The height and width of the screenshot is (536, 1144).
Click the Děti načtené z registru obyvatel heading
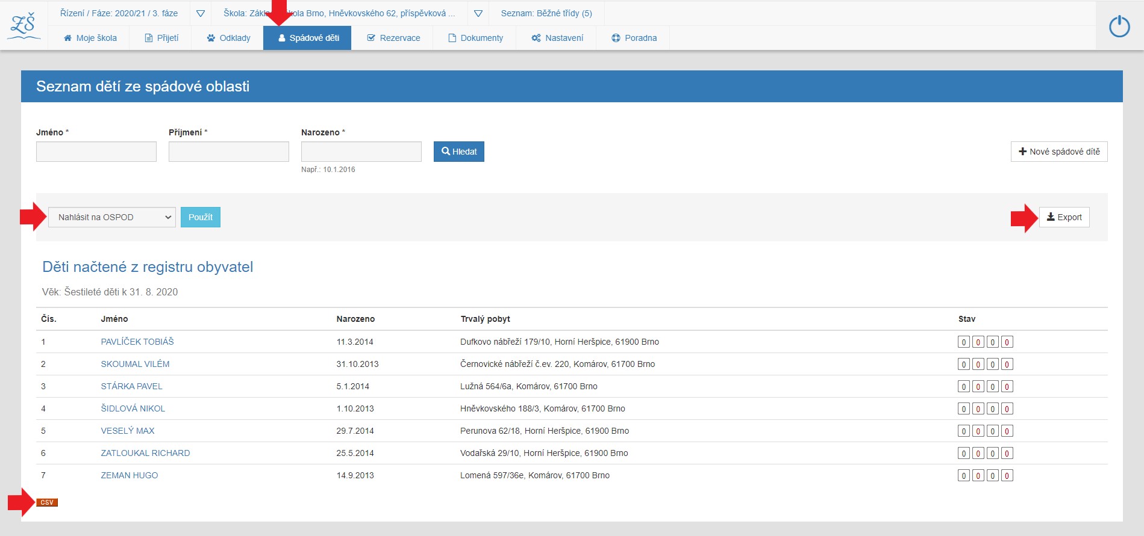148,266
